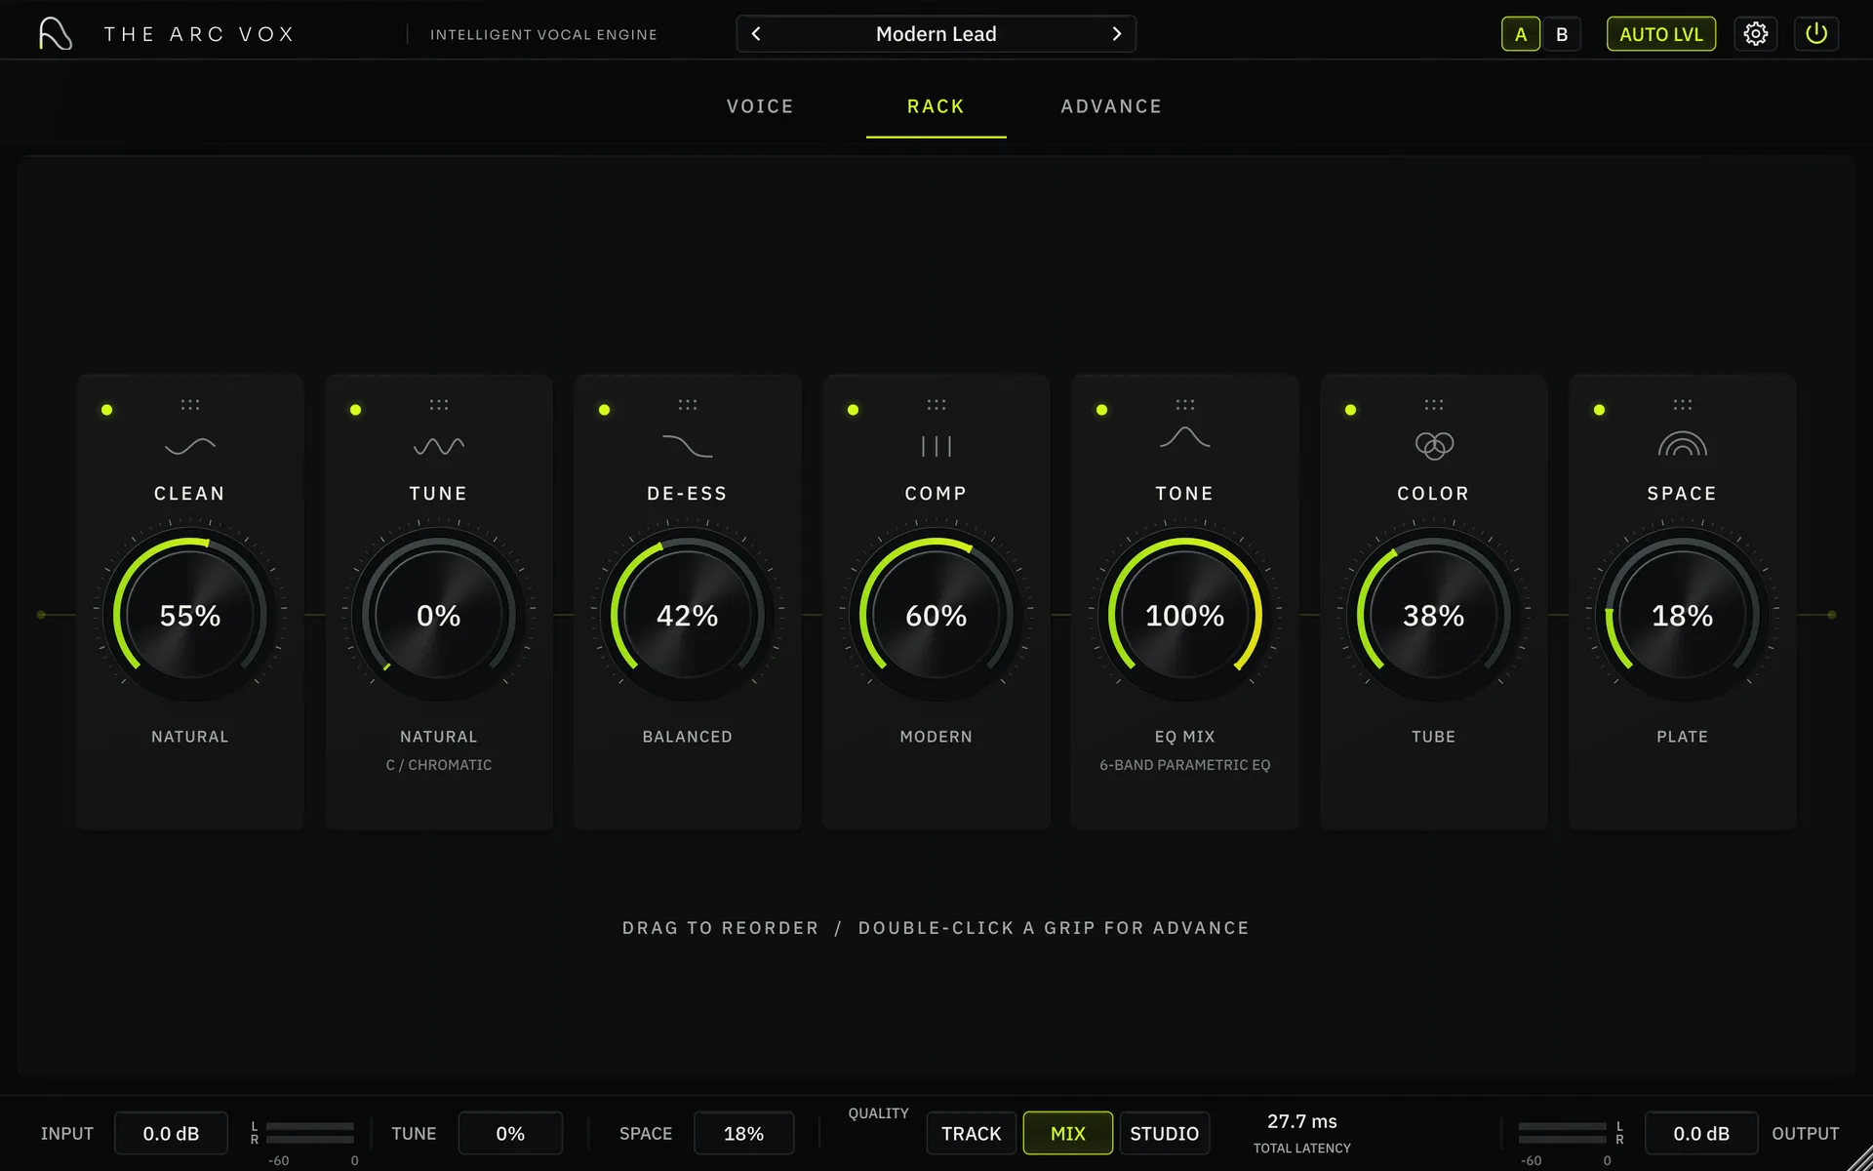Click the INPUT 0.0 dB field
Viewport: 1873px width, 1171px height.
click(171, 1133)
